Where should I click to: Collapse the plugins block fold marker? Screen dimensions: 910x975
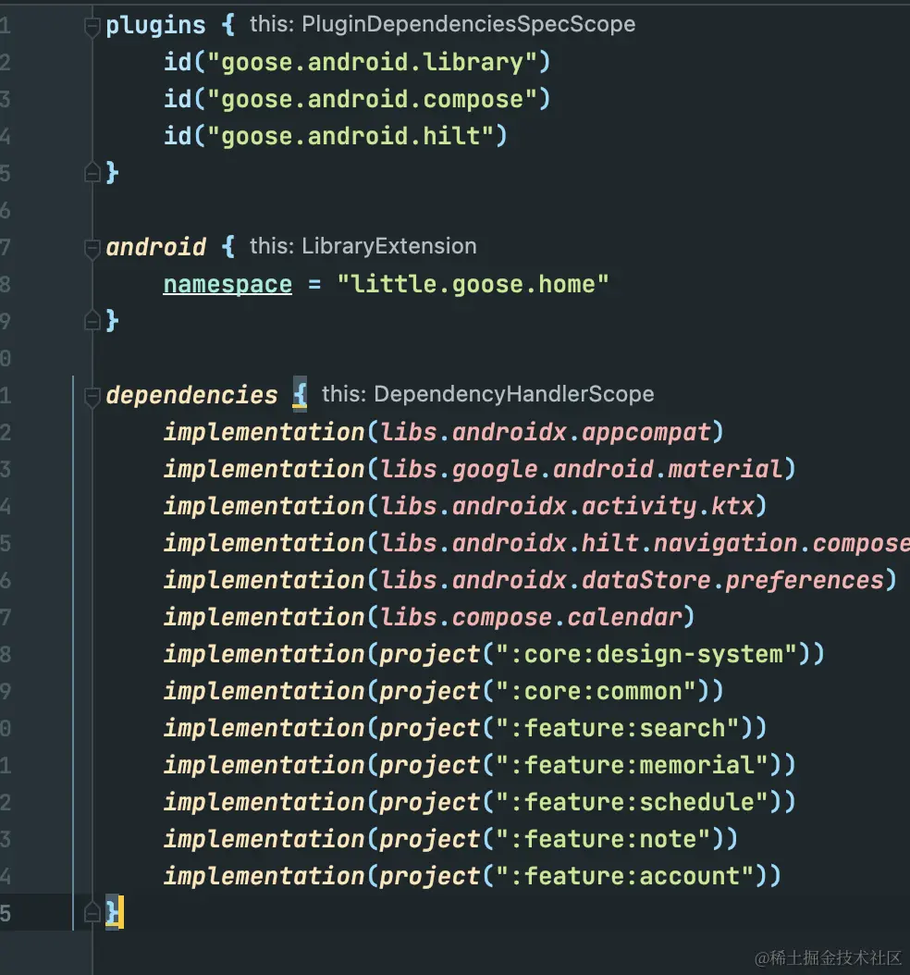(92, 27)
